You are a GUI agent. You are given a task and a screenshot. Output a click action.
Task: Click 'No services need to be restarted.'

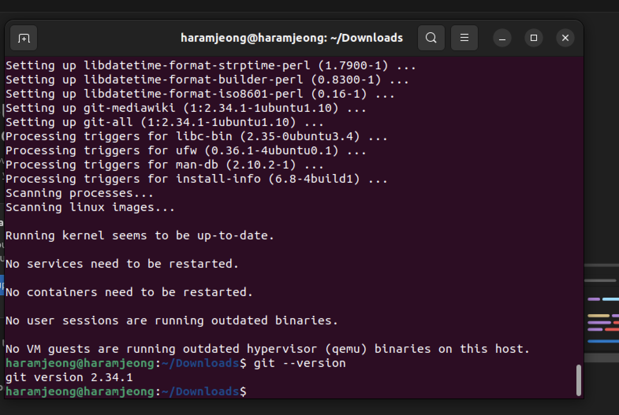click(x=122, y=264)
